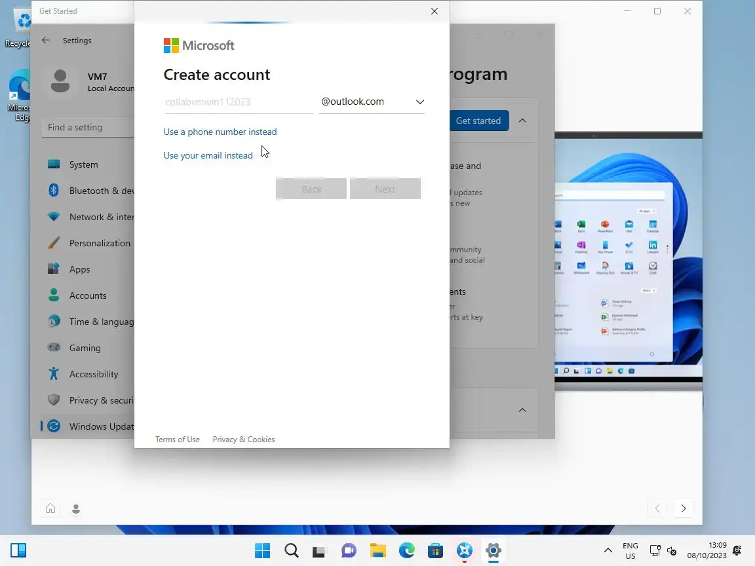Open Settings gear on taskbar
The height and width of the screenshot is (566, 755).
tap(494, 550)
